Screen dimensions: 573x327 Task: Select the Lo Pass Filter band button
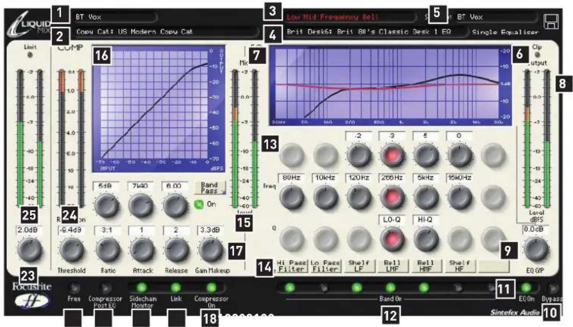click(325, 266)
